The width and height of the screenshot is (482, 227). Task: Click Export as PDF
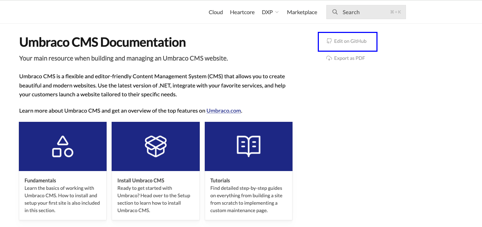349,58
